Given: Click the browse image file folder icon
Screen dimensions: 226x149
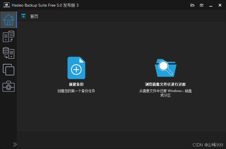Looking at the screenshot, I should click(165, 68).
